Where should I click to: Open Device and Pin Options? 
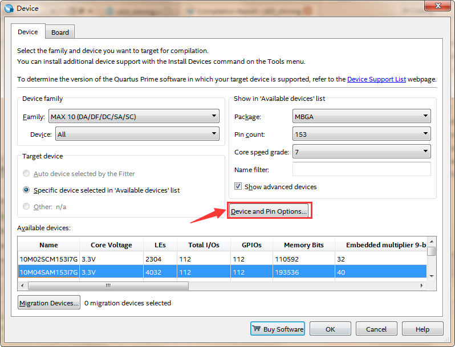(x=269, y=211)
